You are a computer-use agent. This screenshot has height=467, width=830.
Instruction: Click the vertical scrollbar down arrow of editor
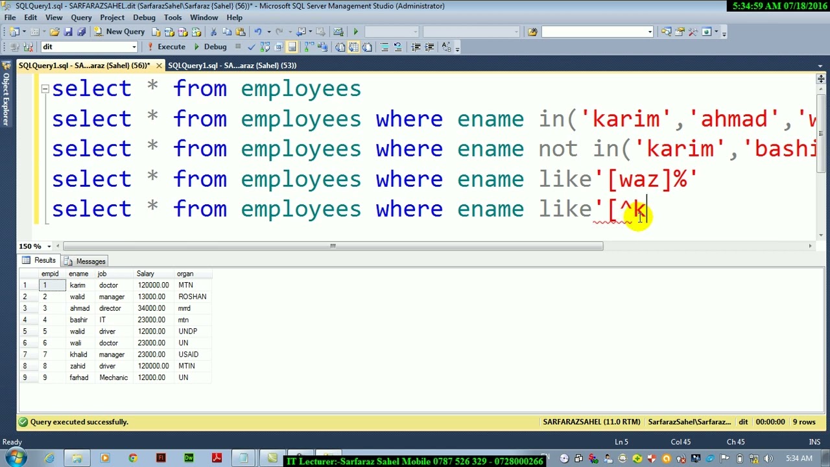click(x=821, y=234)
